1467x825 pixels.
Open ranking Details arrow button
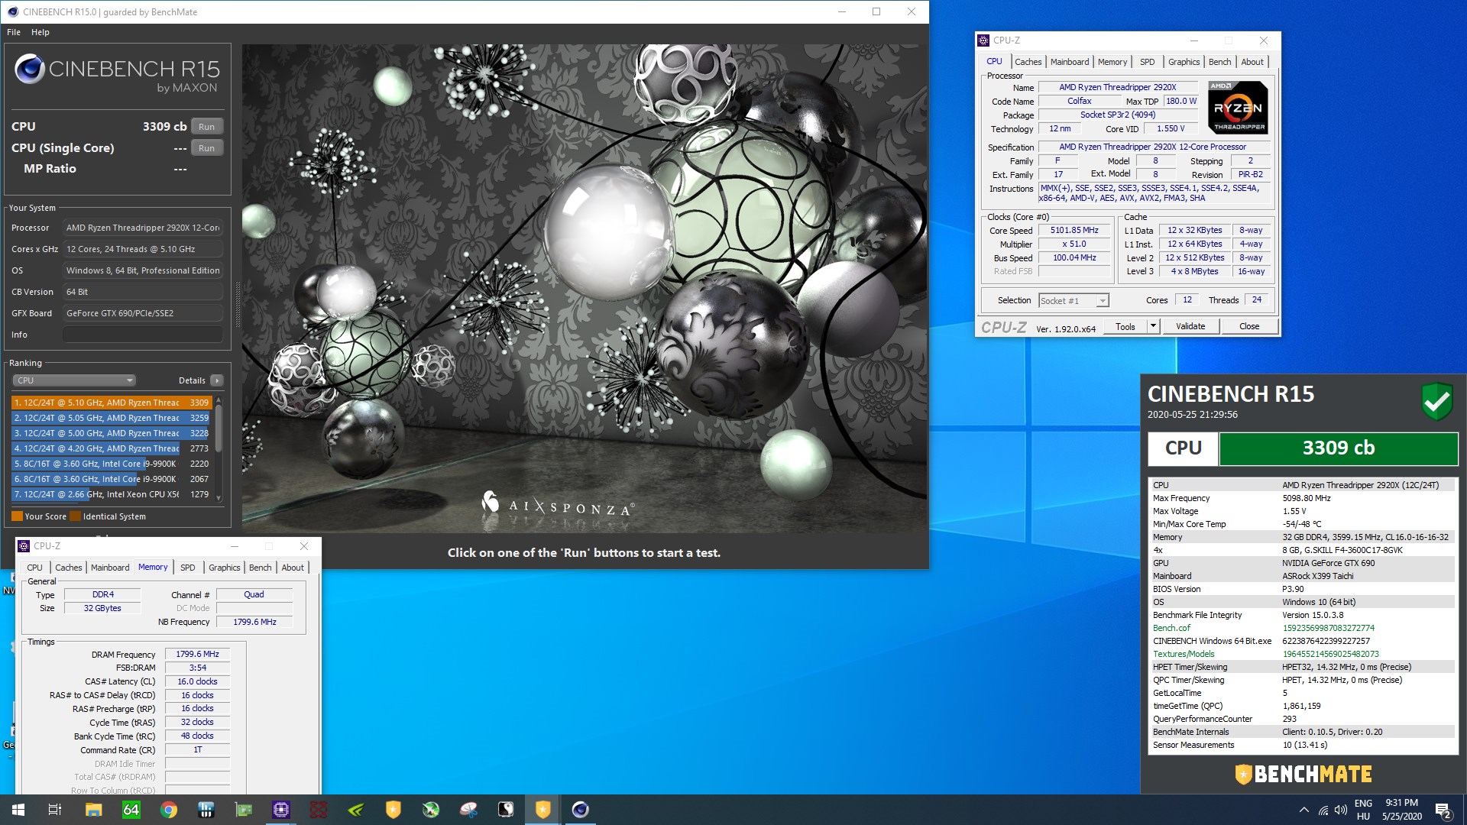coord(217,380)
